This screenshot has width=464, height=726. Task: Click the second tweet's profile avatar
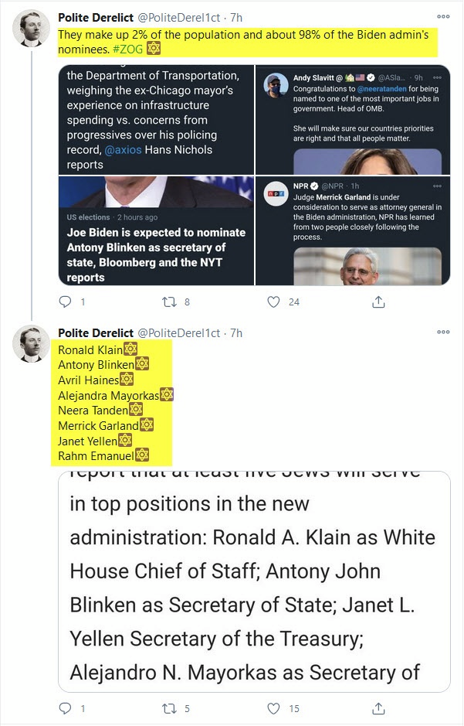click(x=32, y=345)
